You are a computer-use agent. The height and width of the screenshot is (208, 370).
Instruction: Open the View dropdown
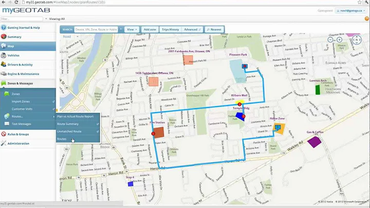[132, 29]
